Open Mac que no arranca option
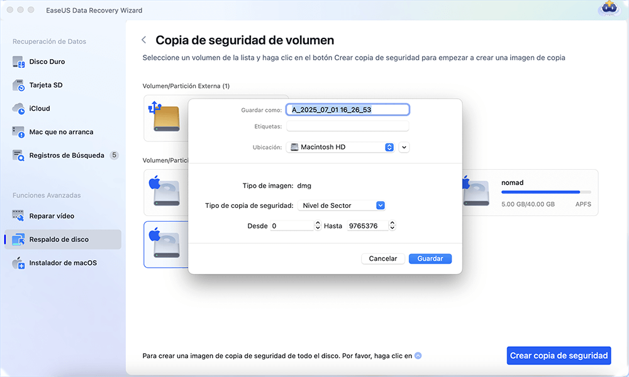 (62, 132)
